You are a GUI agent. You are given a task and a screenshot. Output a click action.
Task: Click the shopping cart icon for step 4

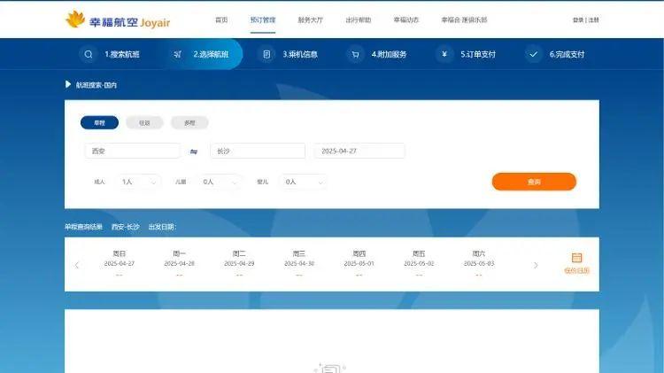pos(355,54)
